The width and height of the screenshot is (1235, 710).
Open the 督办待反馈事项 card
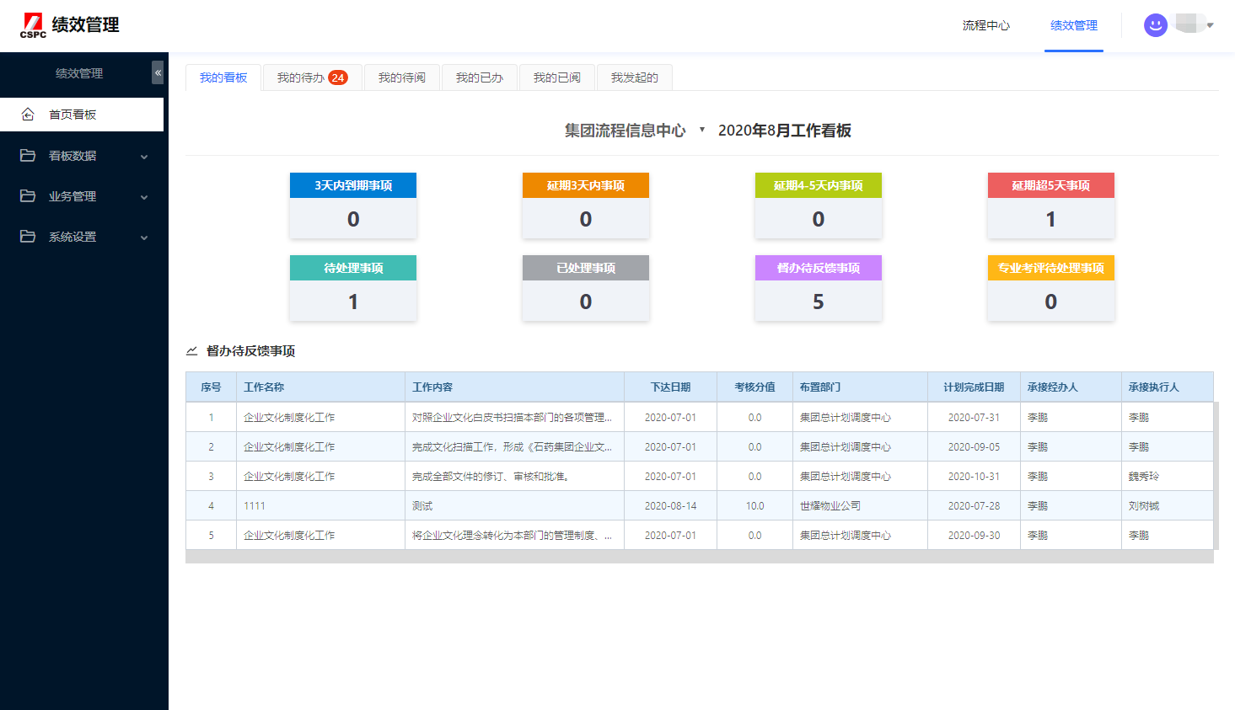819,287
